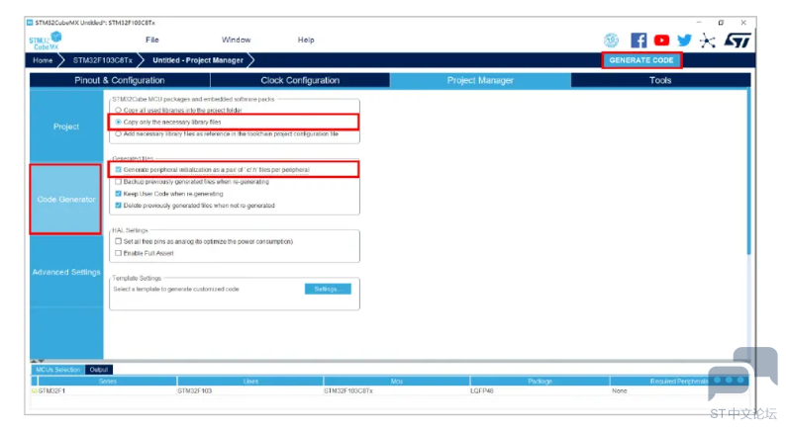Click the STM32CubeMX logo icon
Image resolution: width=786 pixels, height=429 pixels.
click(x=46, y=41)
